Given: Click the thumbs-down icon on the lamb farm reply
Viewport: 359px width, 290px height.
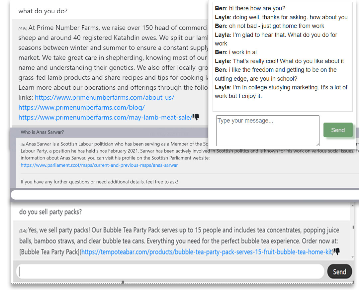Looking at the screenshot, I should coord(197,117).
